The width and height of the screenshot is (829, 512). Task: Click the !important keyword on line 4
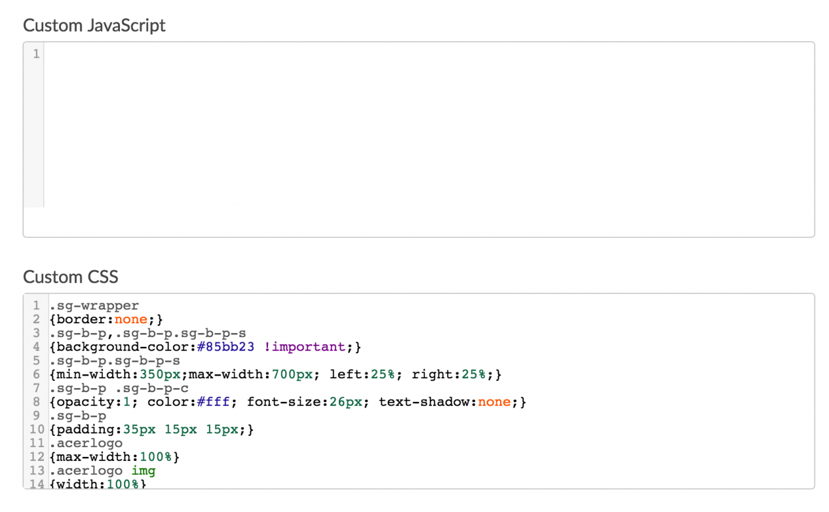[303, 346]
